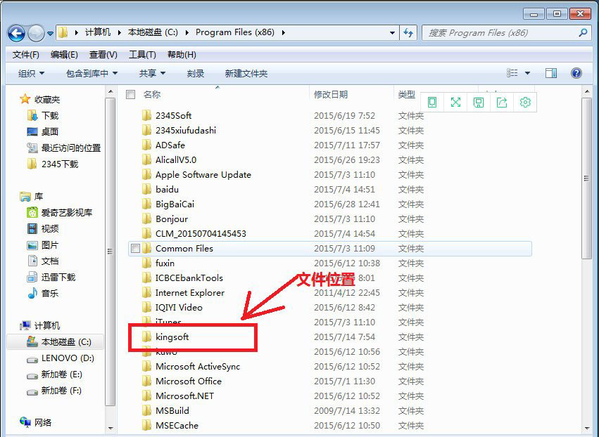Select 爱奇艺影视库 library
This screenshot has height=437, width=599.
(x=60, y=212)
